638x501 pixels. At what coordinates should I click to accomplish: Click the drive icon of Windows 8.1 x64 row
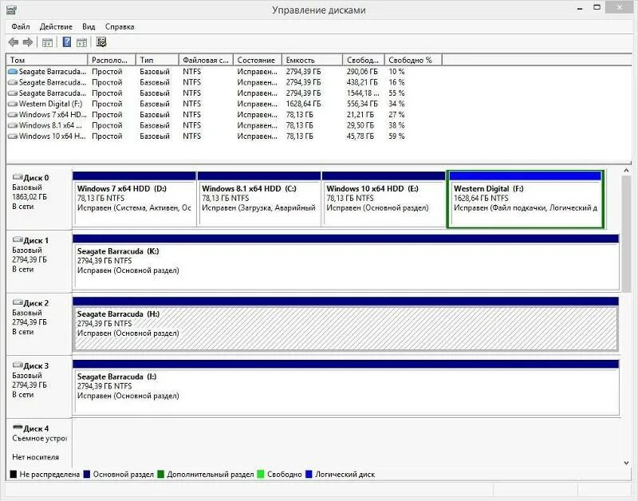coord(13,125)
